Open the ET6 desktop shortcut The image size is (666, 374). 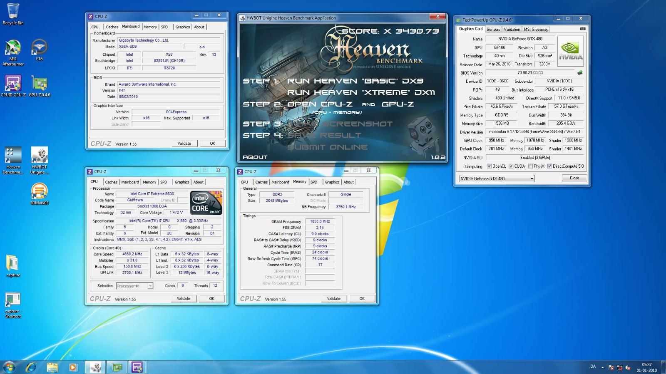39,50
